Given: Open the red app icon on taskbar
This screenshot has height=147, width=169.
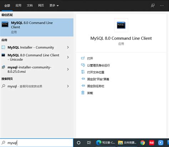Looking at the screenshot, I should coord(152,143).
